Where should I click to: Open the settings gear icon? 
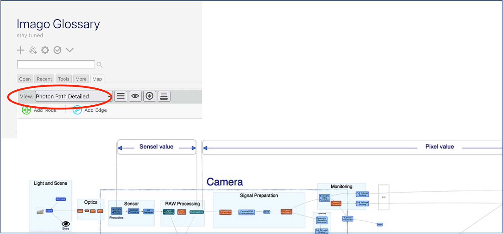45,50
